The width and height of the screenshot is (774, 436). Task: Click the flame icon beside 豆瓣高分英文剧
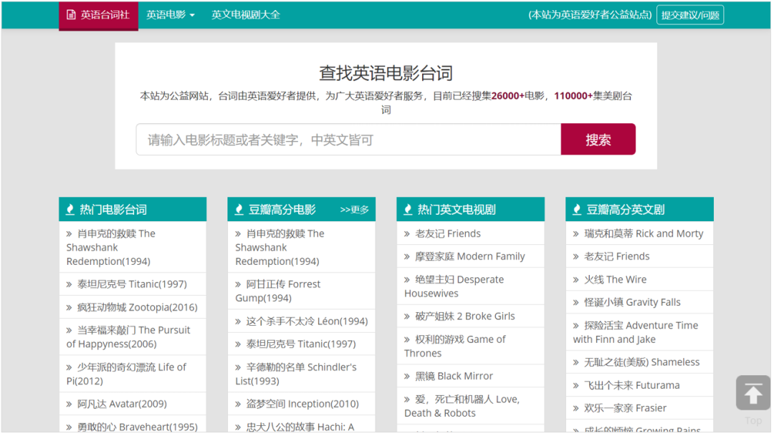pyautogui.click(x=577, y=210)
